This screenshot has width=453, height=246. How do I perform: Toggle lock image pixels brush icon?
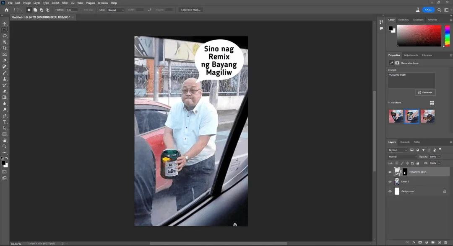point(402,163)
